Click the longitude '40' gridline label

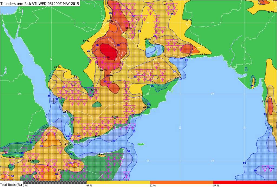tap(51, 59)
